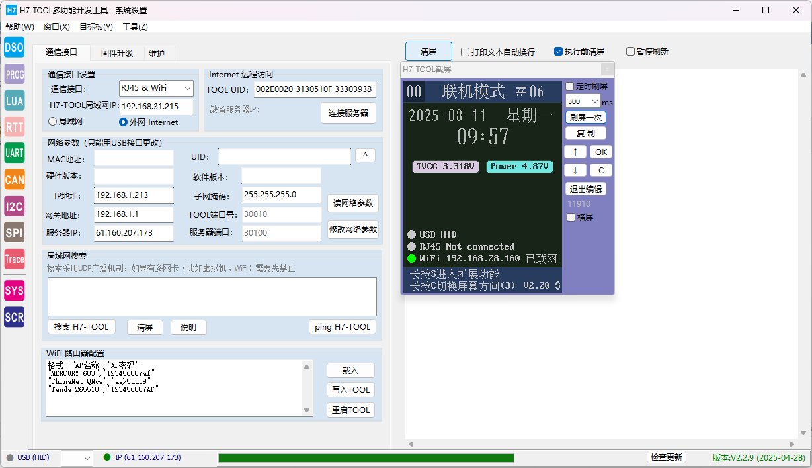The height and width of the screenshot is (468, 812).
Task: Select the UART sidebar icon
Action: [x=15, y=153]
